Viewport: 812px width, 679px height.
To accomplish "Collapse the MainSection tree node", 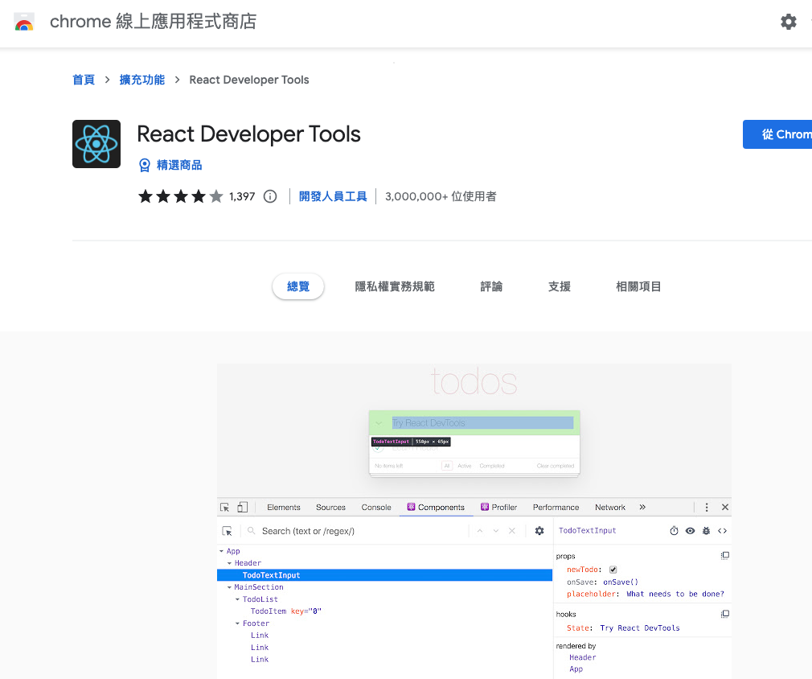I will tap(229, 587).
